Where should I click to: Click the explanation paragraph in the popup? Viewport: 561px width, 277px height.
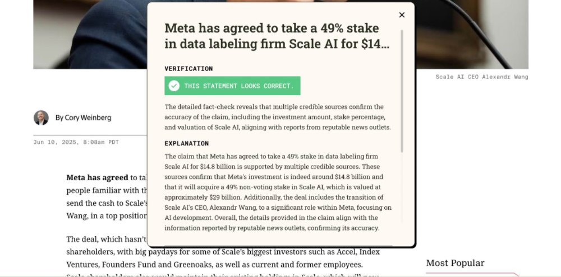tap(277, 191)
